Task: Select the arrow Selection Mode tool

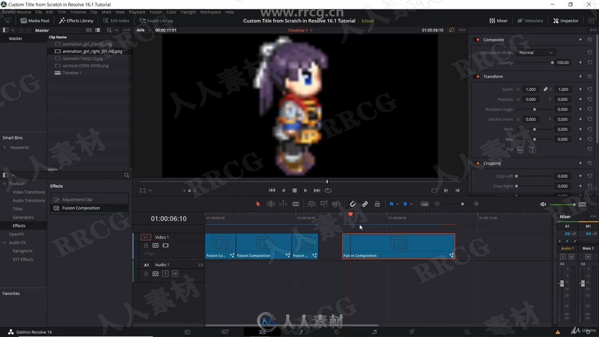Action: 258,204
